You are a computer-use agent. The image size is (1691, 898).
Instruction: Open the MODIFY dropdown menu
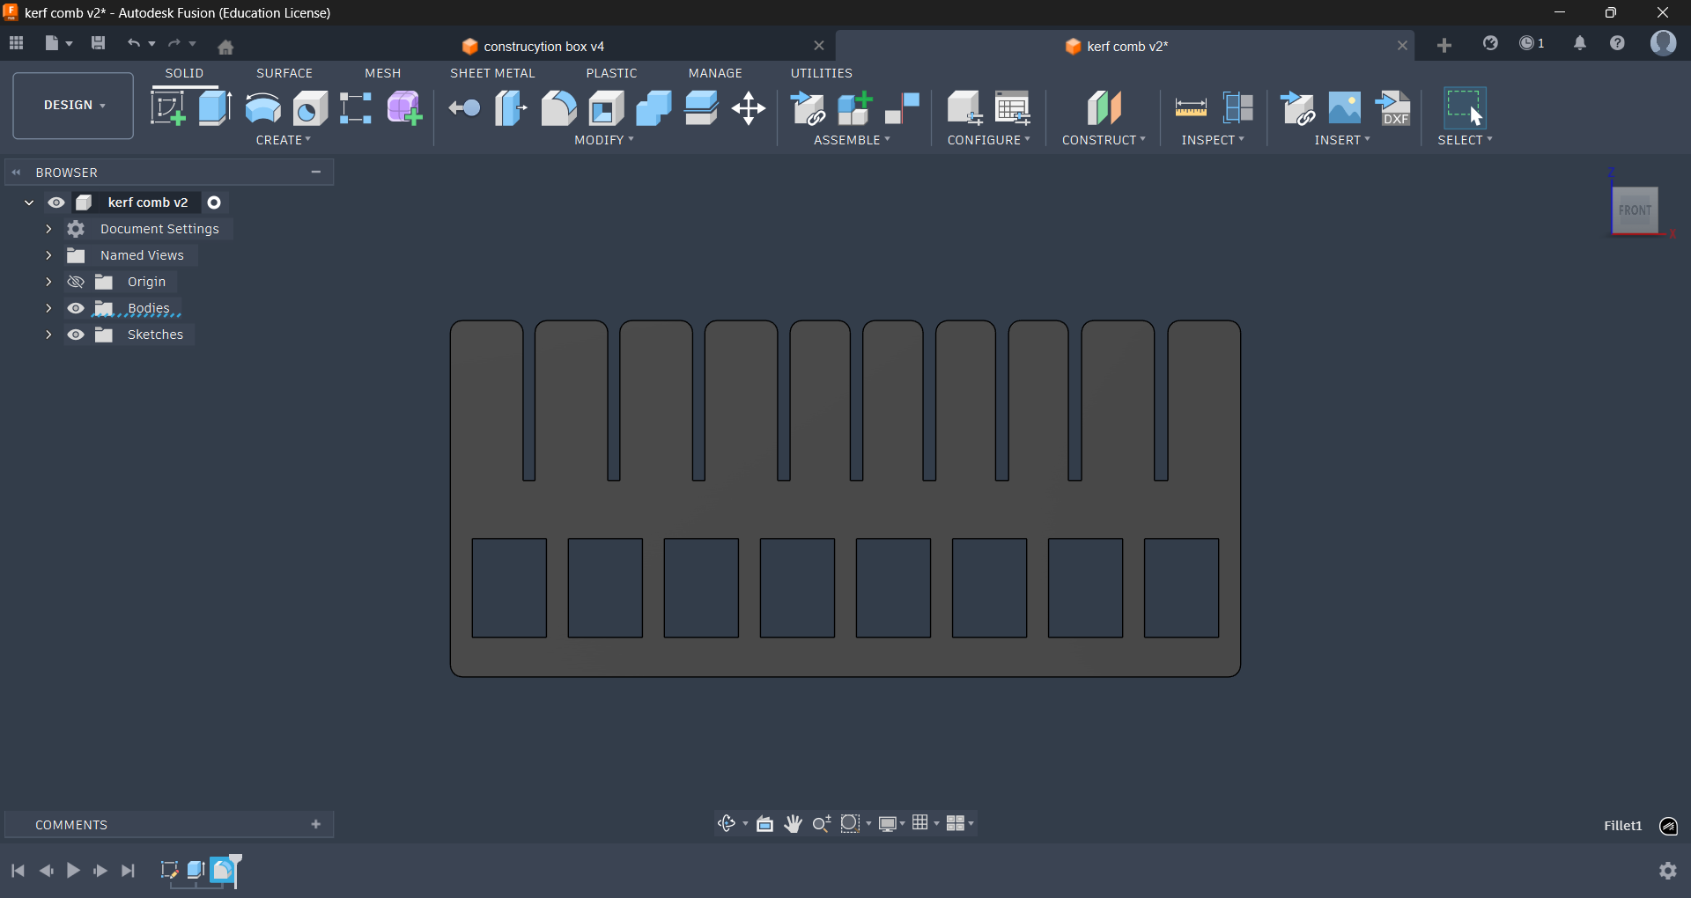click(604, 140)
